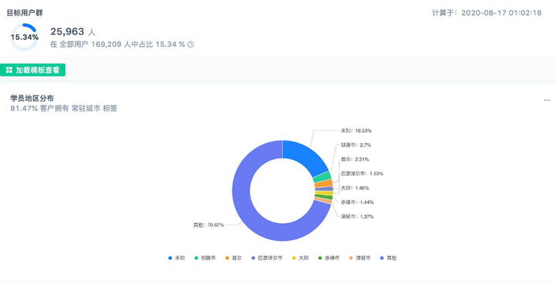The image size is (557, 282).
Task: Click the chart label 首尔：2.31%
Action: pos(355,159)
